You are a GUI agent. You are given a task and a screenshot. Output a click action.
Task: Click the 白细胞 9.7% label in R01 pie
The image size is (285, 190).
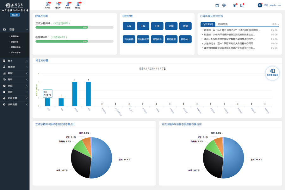[x=65, y=142]
